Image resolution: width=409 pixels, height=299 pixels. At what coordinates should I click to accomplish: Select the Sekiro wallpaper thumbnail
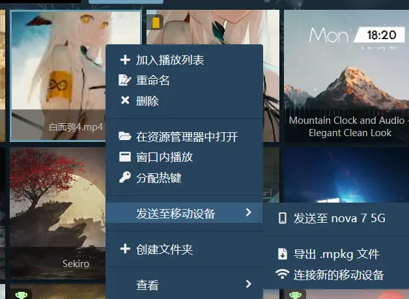(x=58, y=213)
